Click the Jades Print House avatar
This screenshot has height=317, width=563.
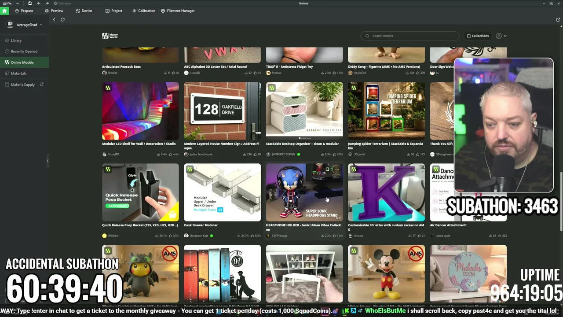pos(186,154)
